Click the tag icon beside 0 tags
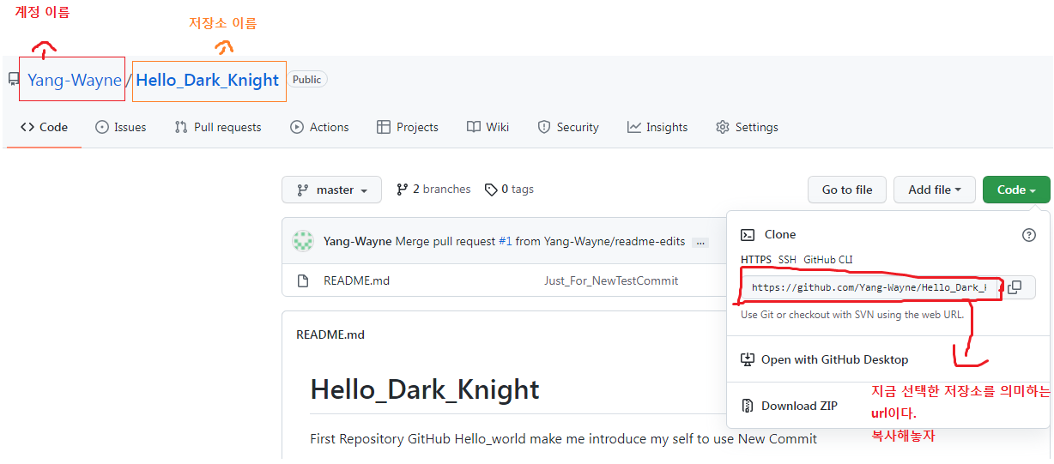The image size is (1054, 464). point(491,189)
